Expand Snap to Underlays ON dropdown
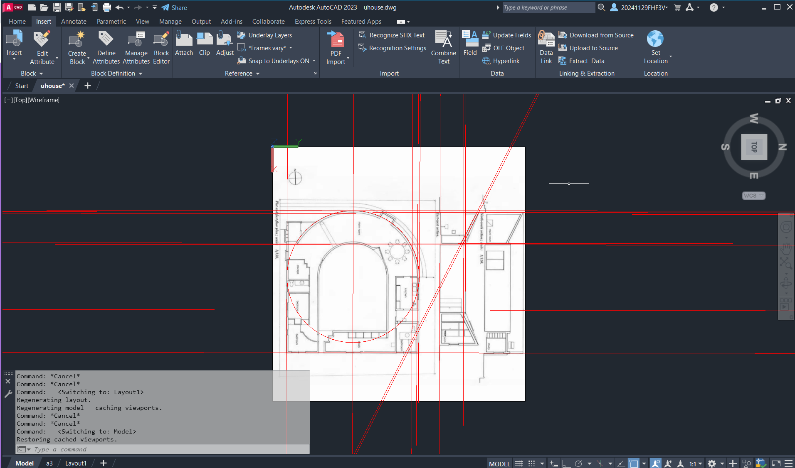Screen dimensions: 795x468 coord(314,61)
